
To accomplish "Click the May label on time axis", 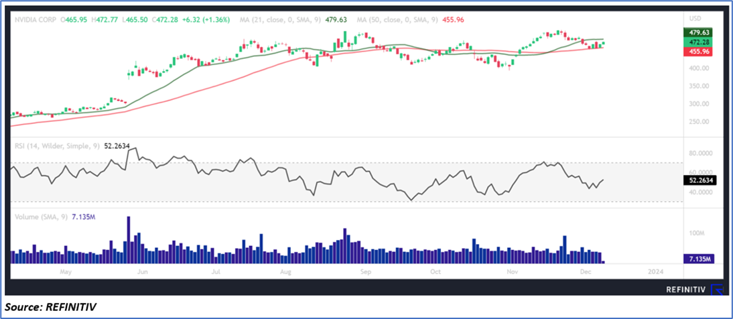I will 66,272.
